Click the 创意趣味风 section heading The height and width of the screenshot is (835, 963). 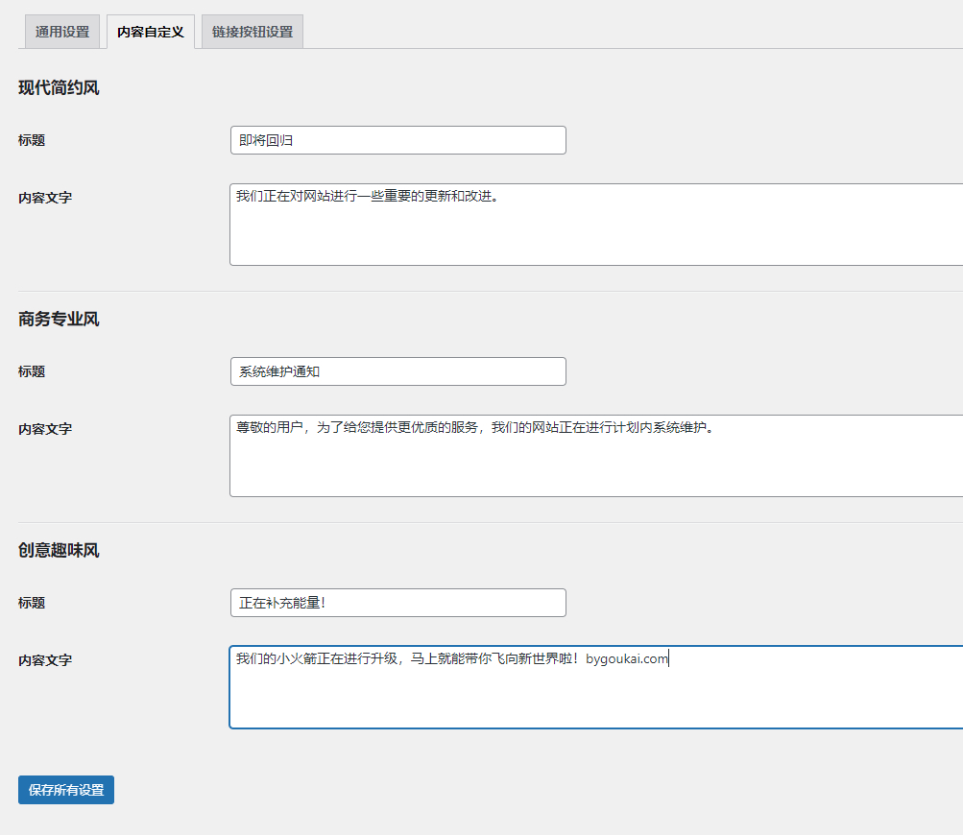pos(59,551)
